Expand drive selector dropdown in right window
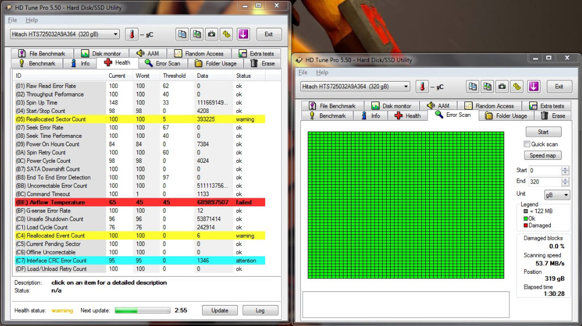Screen dimensions: 582x326 tap(406, 86)
